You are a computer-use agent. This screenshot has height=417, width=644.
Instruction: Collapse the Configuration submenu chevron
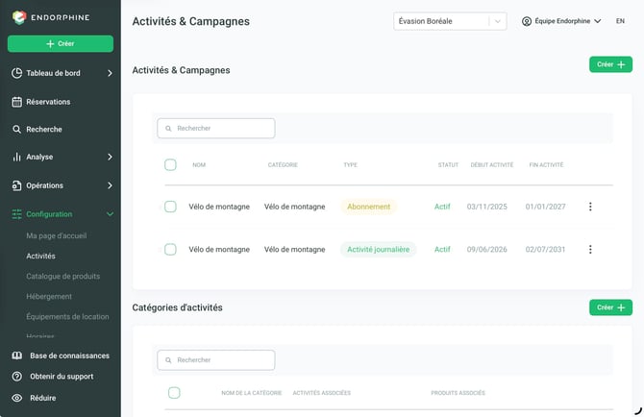tap(111, 214)
